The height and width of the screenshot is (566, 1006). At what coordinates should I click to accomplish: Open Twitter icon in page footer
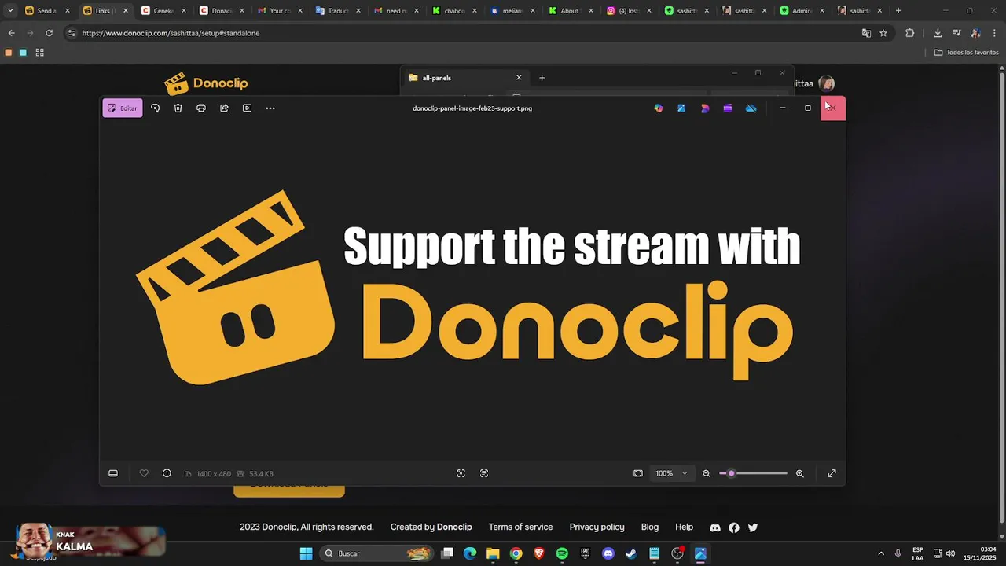click(x=753, y=527)
